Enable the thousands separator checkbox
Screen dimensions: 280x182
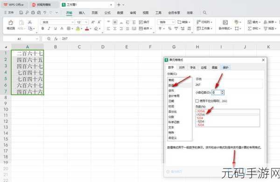pos(197,101)
